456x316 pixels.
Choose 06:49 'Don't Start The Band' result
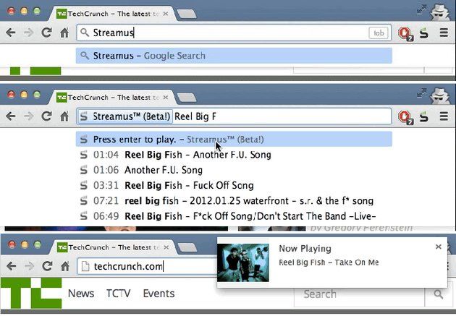pyautogui.click(x=234, y=216)
